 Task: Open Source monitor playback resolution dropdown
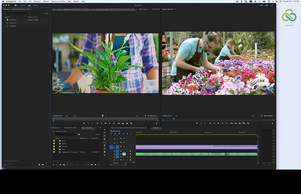click(x=139, y=115)
